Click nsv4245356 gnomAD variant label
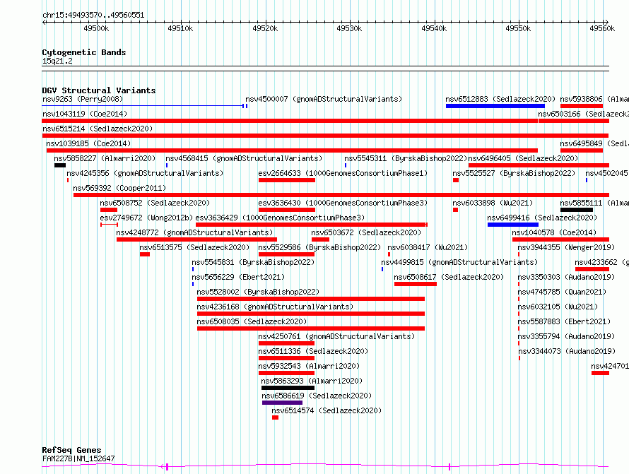 tap(145, 173)
